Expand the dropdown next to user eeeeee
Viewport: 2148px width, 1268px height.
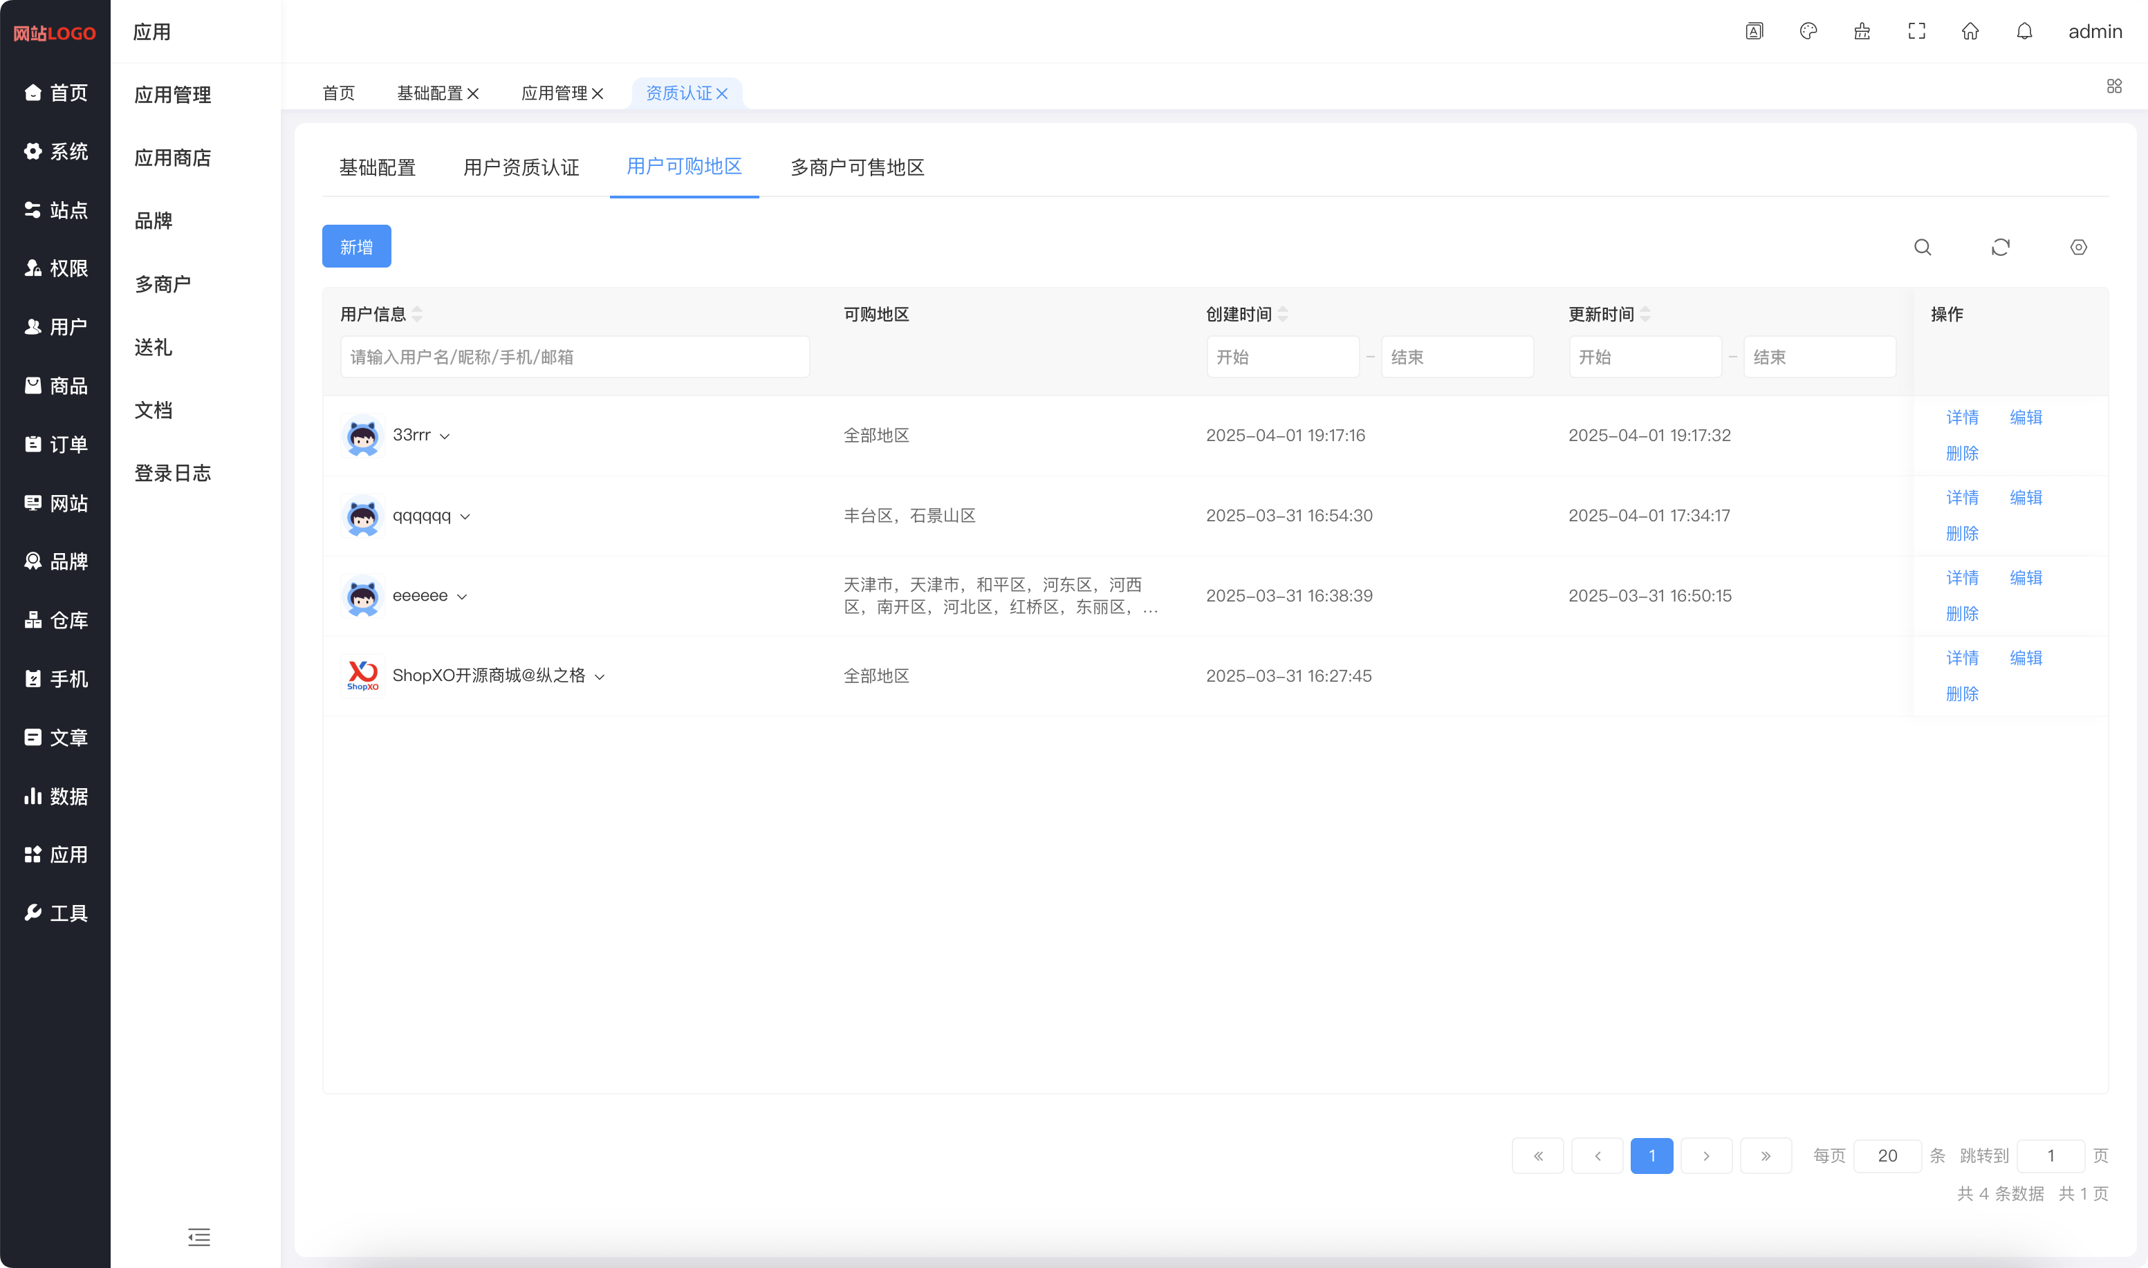[462, 595]
